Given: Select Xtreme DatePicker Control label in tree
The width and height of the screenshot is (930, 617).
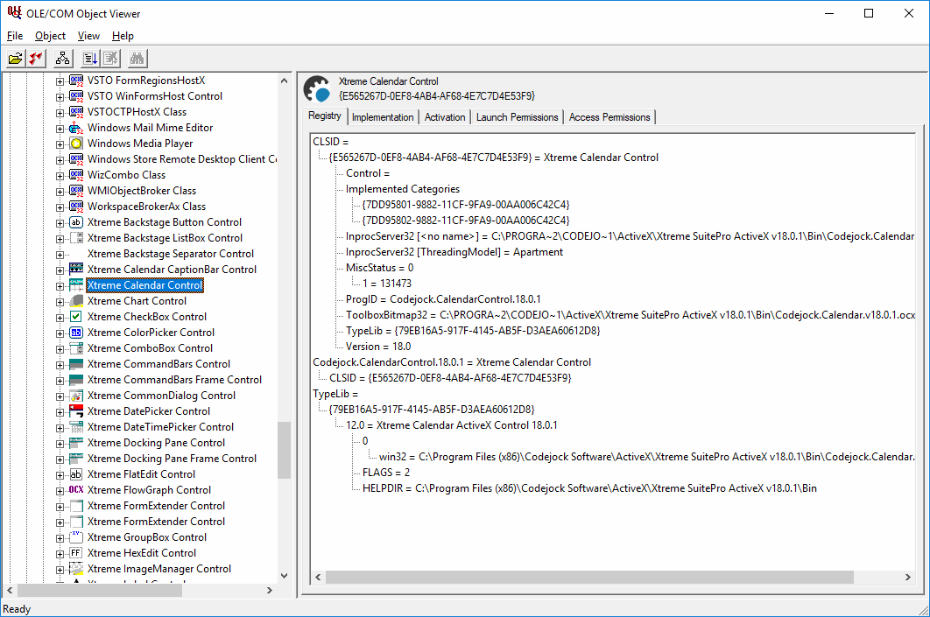Looking at the screenshot, I should 149,411.
